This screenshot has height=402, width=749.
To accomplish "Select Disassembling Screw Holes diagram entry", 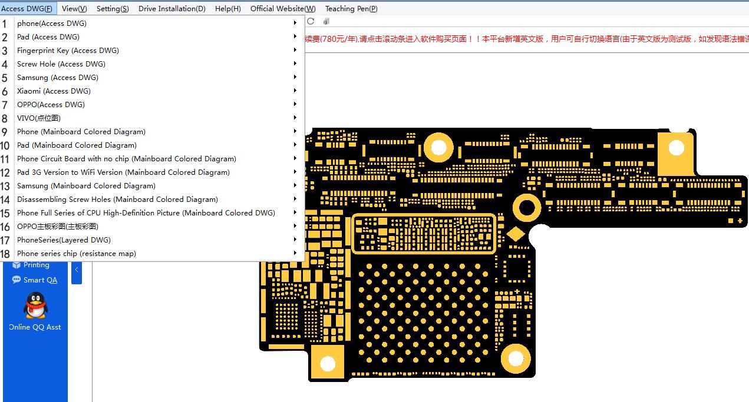I will point(117,199).
